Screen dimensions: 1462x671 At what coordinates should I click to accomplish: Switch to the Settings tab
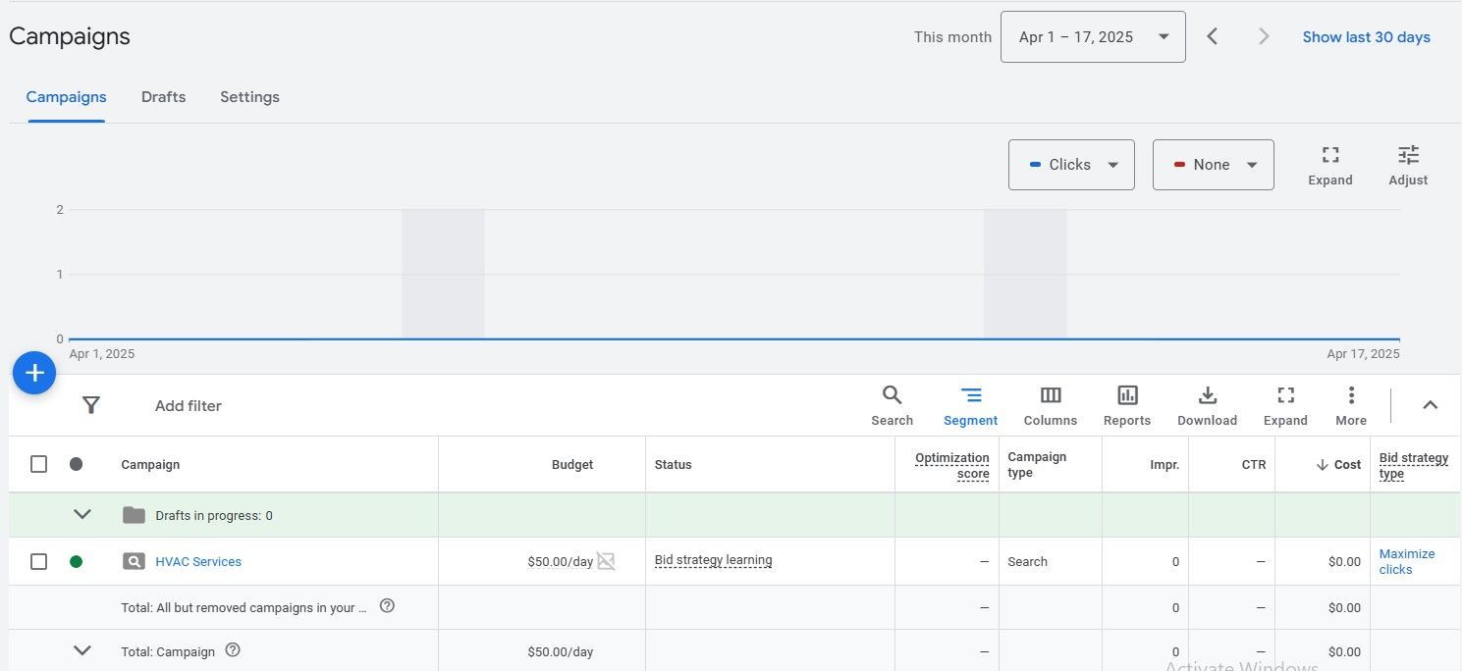click(249, 97)
